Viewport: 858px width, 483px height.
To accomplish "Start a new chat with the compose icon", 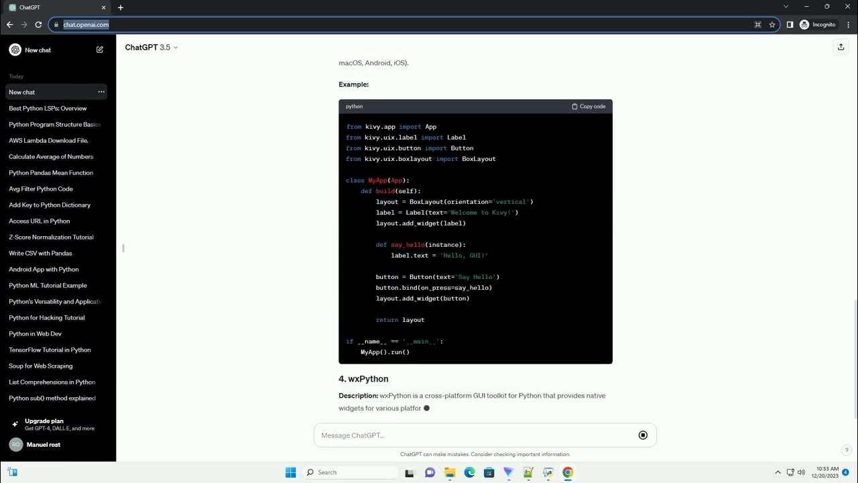I will click(x=100, y=50).
